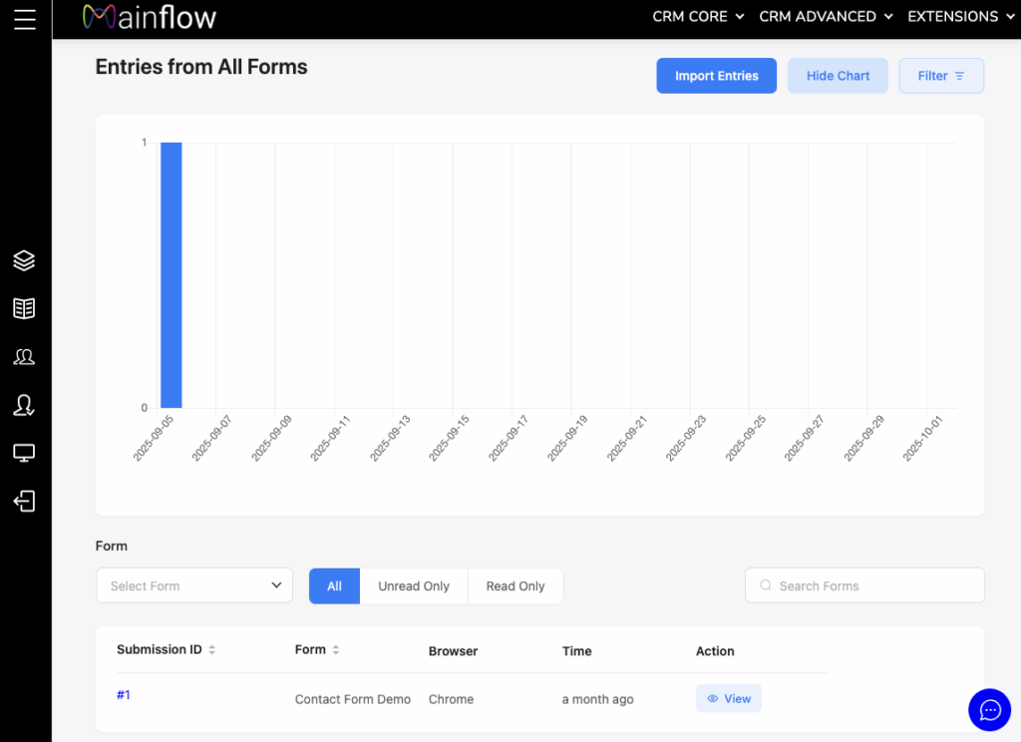Click the user download sidebar icon
The image size is (1021, 742).
[x=25, y=405]
